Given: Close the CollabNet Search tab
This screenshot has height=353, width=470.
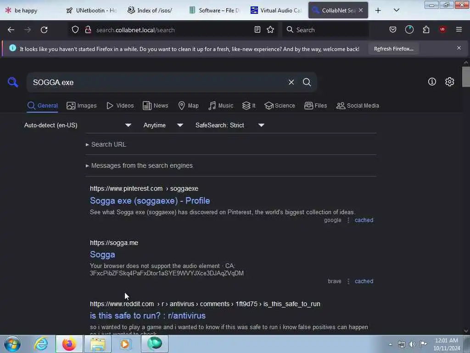Looking at the screenshot, I should pos(361,10).
